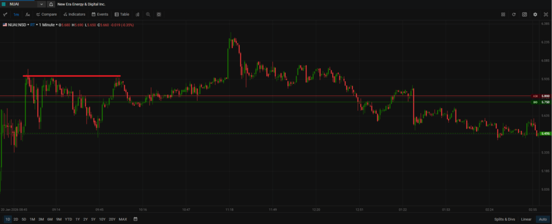This screenshot has height=224, width=552.
Task: Click the layout grid icon
Action: click(x=503, y=15)
